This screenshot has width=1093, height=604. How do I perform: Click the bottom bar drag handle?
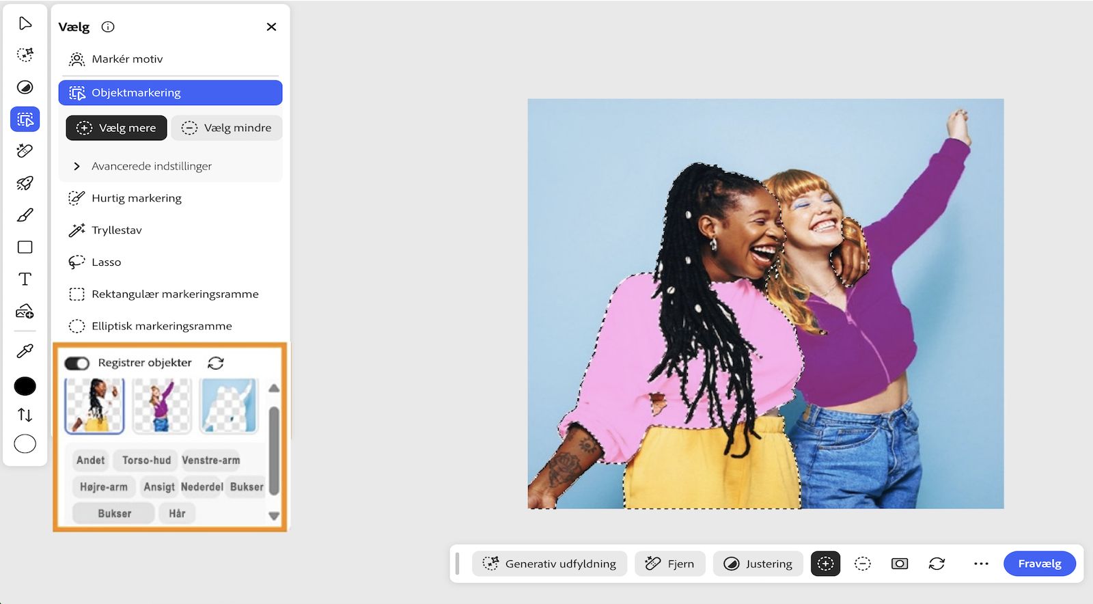[457, 564]
